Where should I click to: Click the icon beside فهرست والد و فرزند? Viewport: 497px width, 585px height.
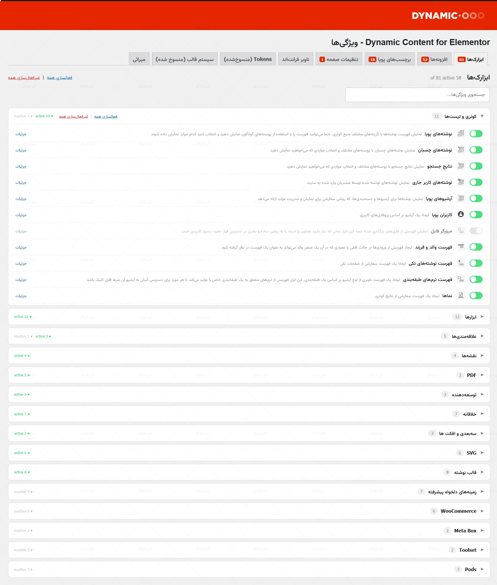point(461,247)
